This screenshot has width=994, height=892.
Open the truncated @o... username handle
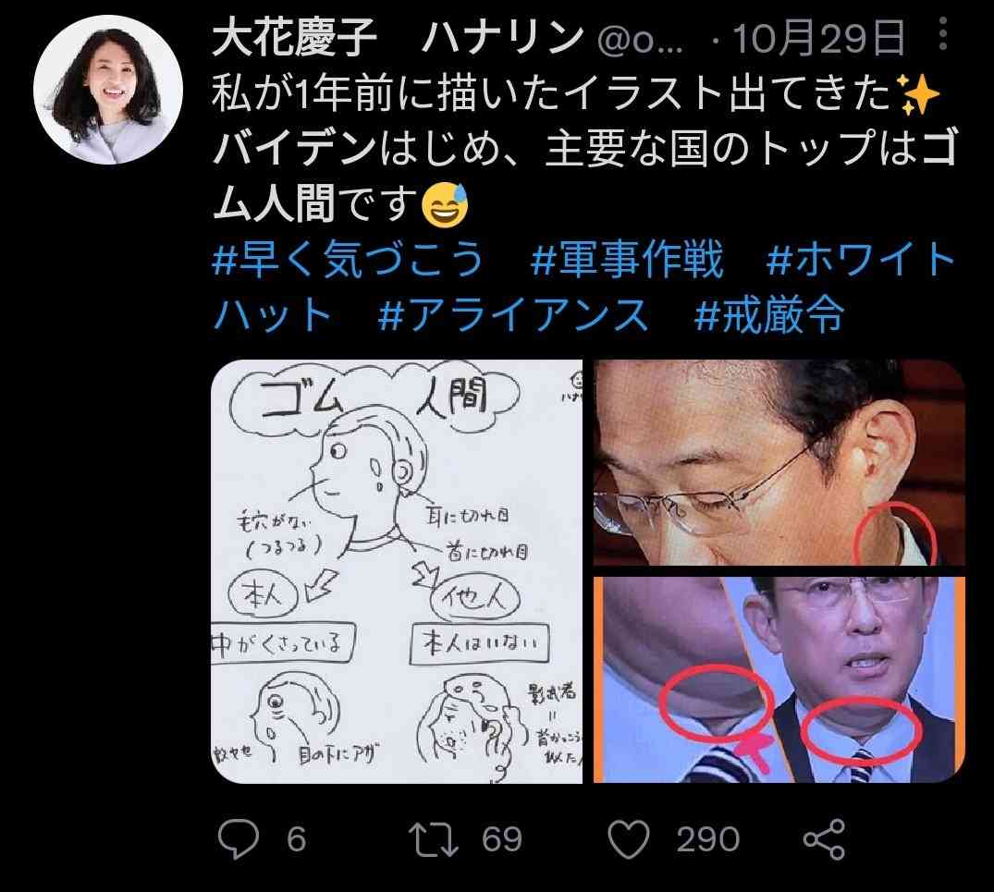click(640, 40)
